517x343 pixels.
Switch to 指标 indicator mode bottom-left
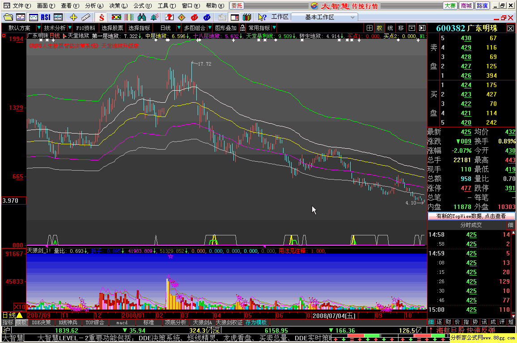click(8, 322)
